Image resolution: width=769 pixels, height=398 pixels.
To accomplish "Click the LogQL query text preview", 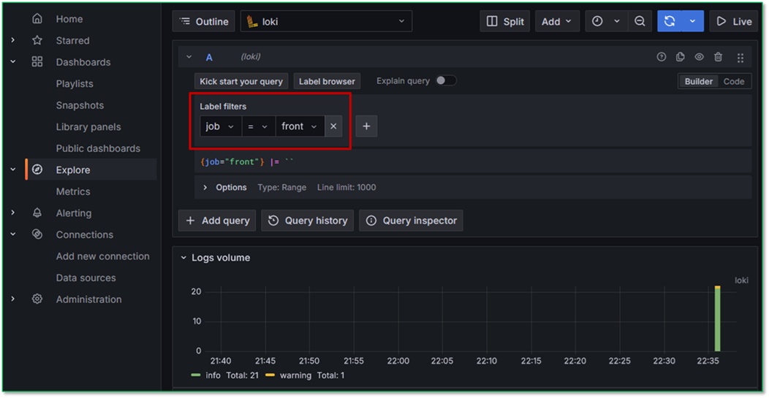I will [247, 161].
